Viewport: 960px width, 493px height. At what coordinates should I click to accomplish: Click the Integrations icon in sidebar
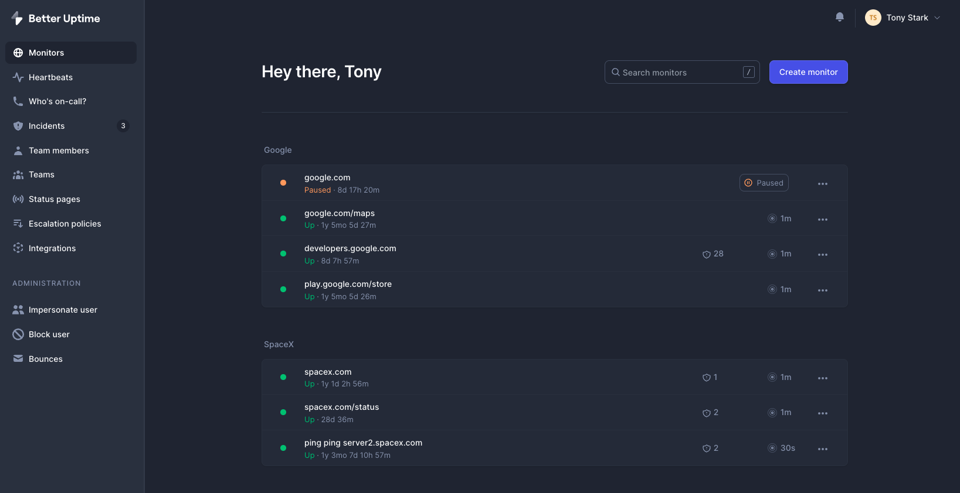click(18, 248)
